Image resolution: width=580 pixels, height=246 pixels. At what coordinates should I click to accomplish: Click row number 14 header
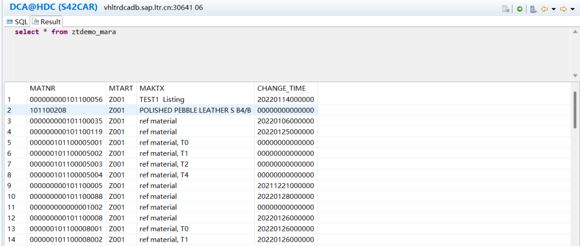(x=16, y=240)
